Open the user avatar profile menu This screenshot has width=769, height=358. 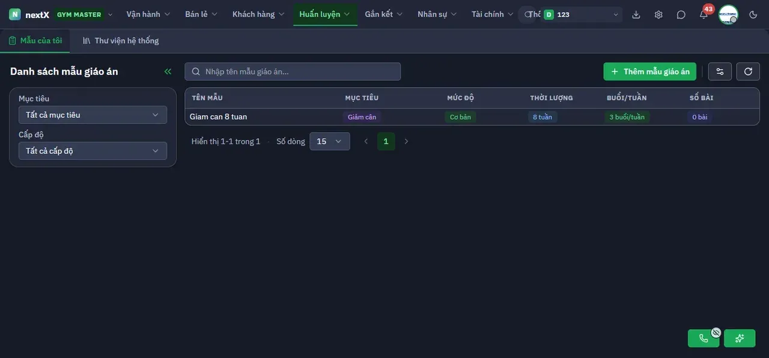[x=728, y=14]
